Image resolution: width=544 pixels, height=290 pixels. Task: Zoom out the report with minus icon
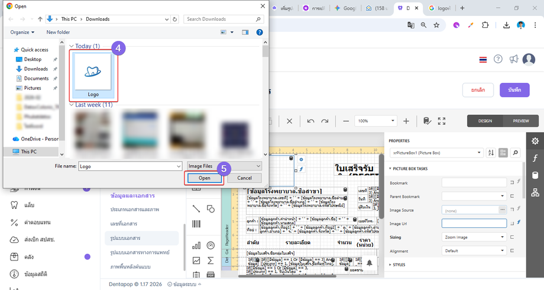(x=346, y=121)
